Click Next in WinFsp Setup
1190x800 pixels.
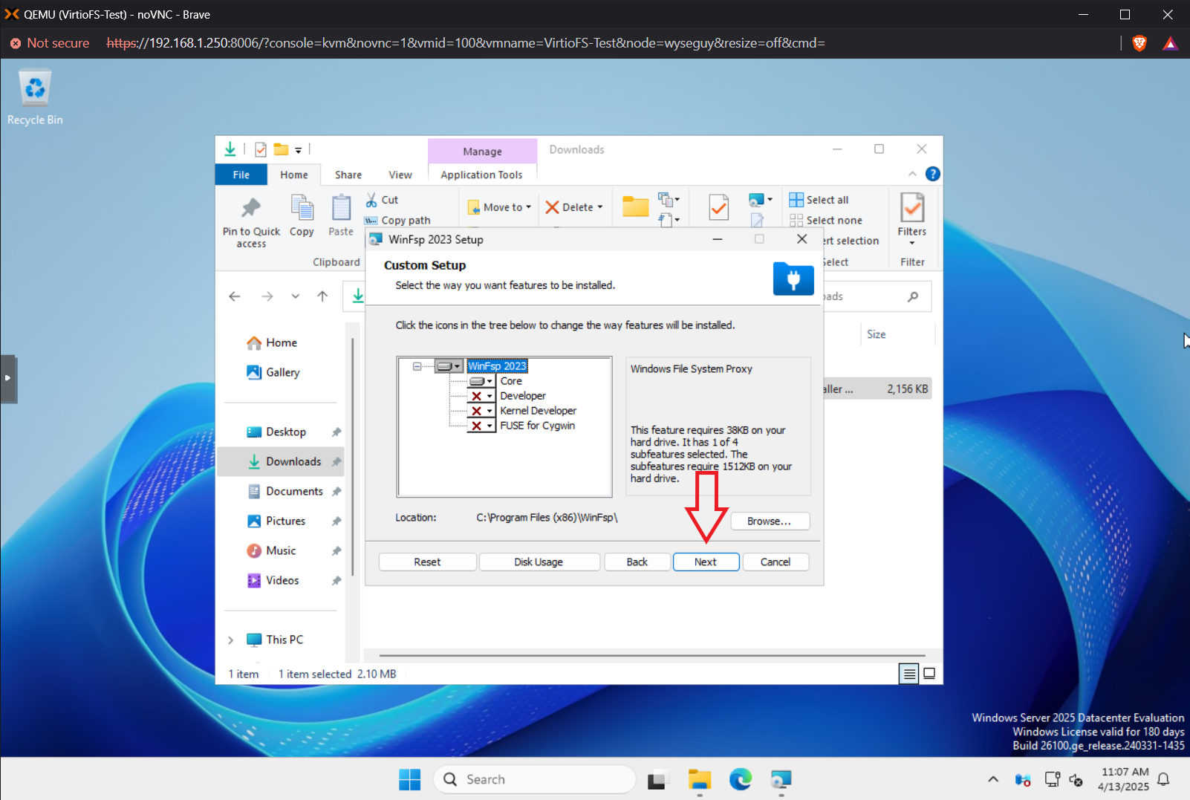tap(706, 562)
